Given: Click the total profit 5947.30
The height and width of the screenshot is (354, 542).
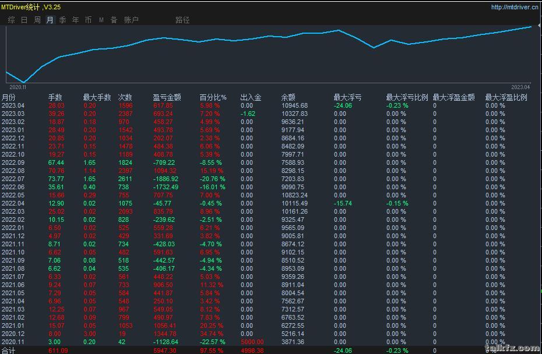Looking at the screenshot, I should click(x=165, y=351).
